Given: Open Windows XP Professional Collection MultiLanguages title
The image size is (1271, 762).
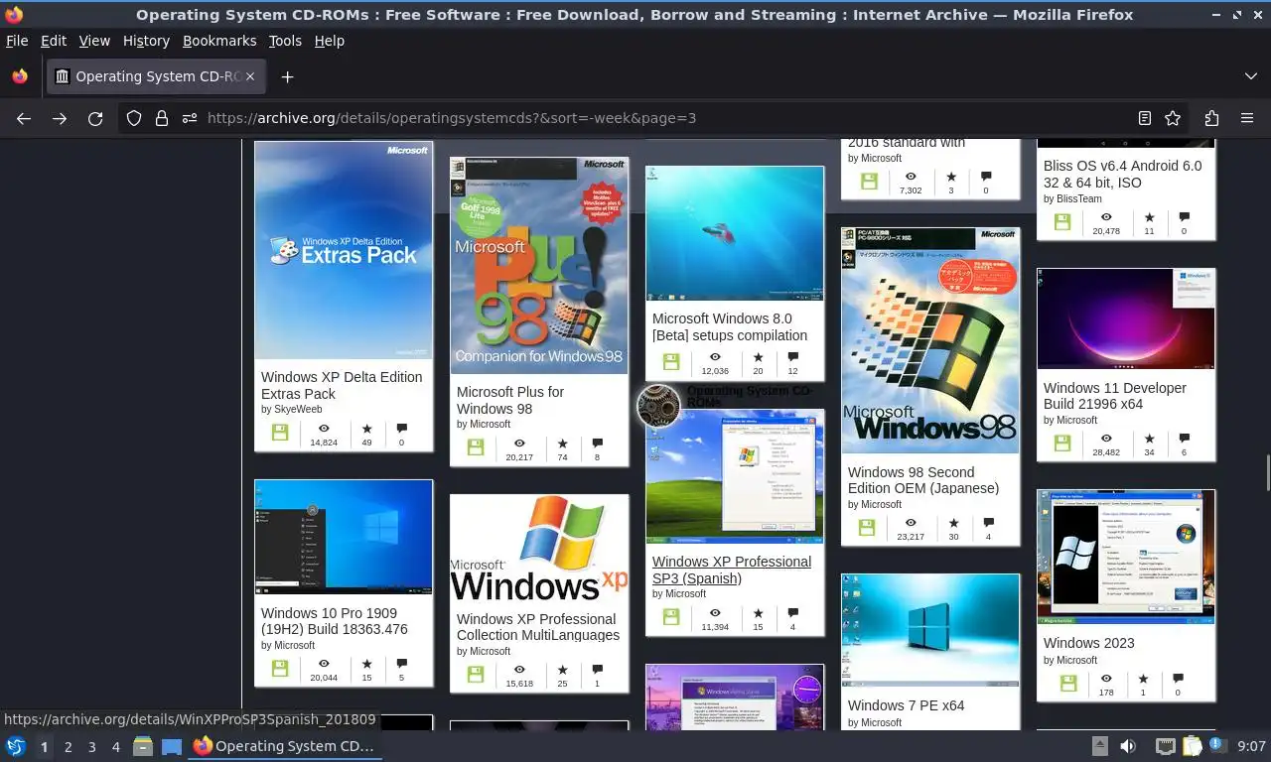Looking at the screenshot, I should pos(538,627).
